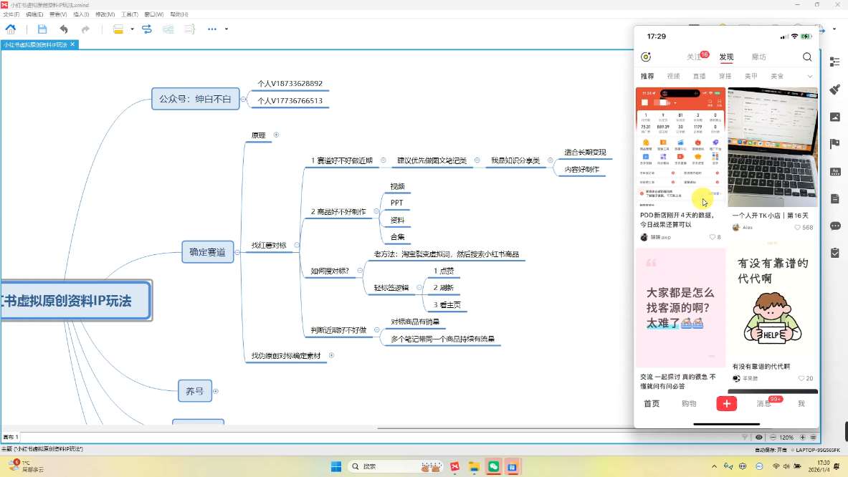This screenshot has width=848, height=477.
Task: Click the format painter icon in right sidebar
Action: point(834,88)
